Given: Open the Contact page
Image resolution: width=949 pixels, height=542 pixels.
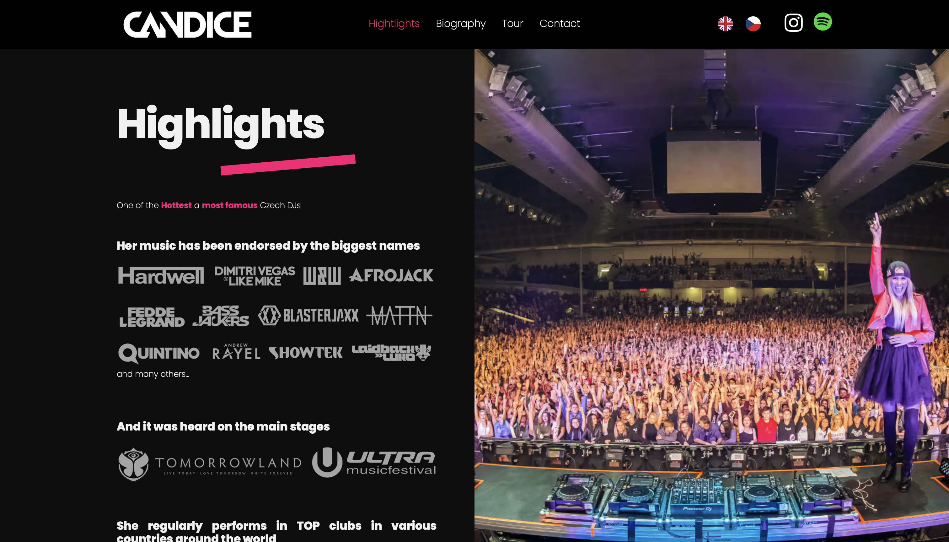Looking at the screenshot, I should coord(560,24).
